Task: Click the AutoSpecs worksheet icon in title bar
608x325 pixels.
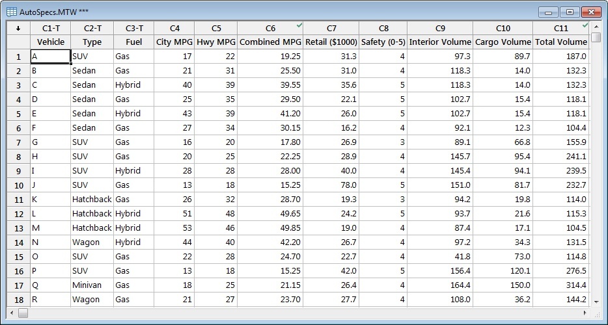Action: click(x=12, y=12)
